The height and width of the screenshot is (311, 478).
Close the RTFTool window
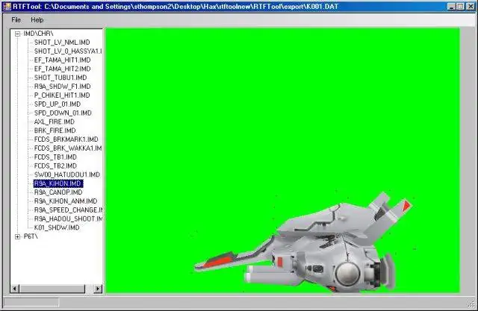tap(471, 7)
